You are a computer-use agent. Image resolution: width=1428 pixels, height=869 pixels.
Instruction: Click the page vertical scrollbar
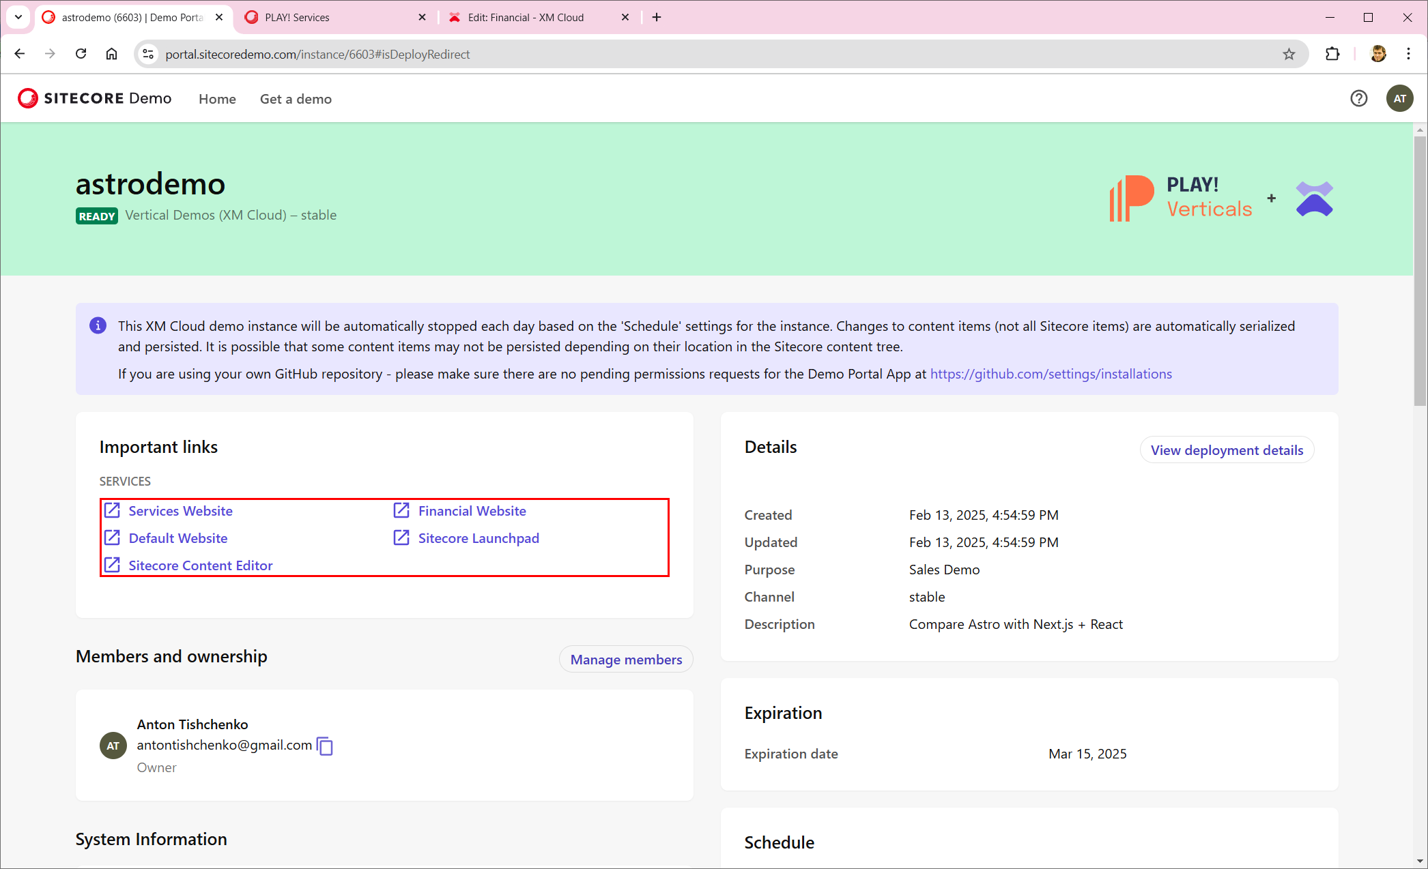[x=1420, y=273]
